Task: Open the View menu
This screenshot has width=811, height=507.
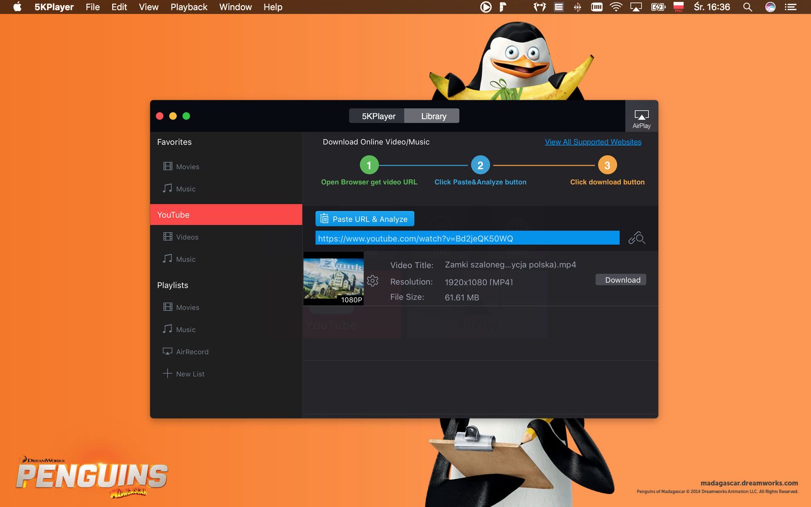Action: point(149,7)
